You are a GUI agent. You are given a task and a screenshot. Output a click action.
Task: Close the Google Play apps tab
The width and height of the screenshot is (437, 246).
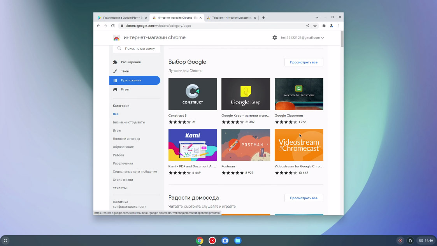click(x=146, y=18)
